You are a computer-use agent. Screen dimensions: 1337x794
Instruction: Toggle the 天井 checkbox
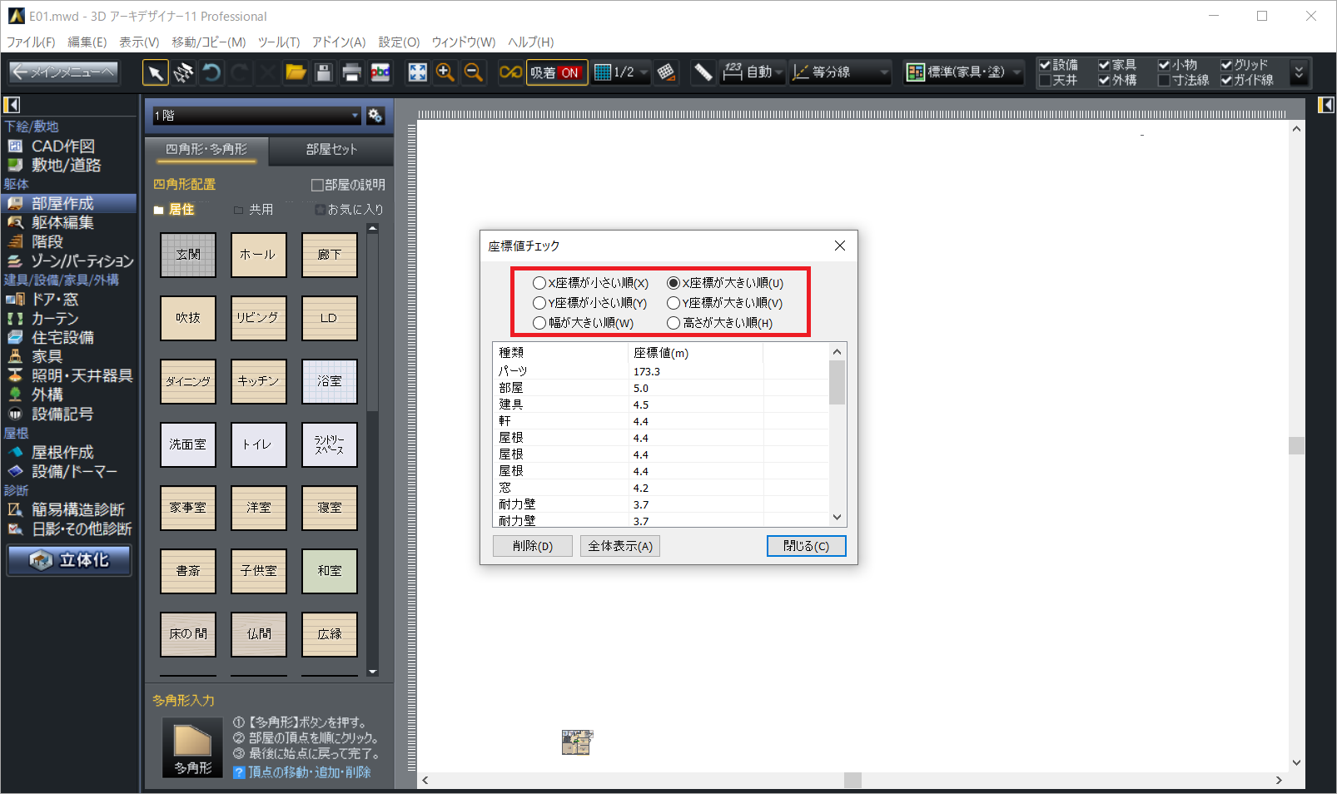1045,81
